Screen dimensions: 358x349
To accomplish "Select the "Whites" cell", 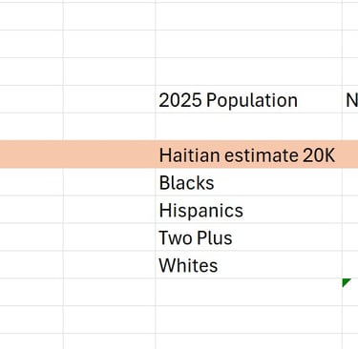I will coord(249,264).
